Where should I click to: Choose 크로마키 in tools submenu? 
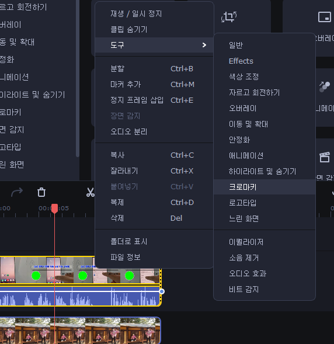tap(265, 187)
